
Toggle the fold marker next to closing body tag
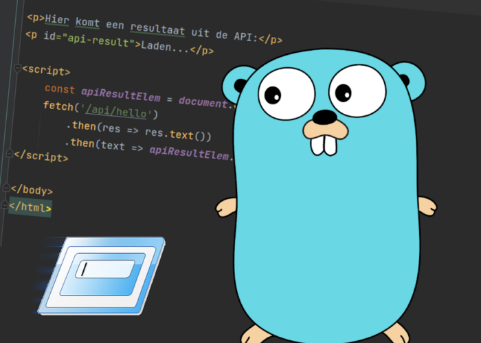pos(7,187)
